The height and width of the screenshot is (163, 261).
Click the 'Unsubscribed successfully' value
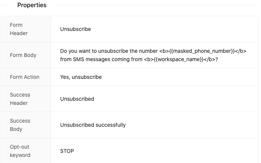coord(93,125)
